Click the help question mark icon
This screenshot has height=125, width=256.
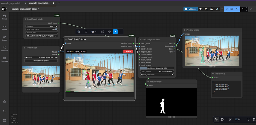[4, 102]
